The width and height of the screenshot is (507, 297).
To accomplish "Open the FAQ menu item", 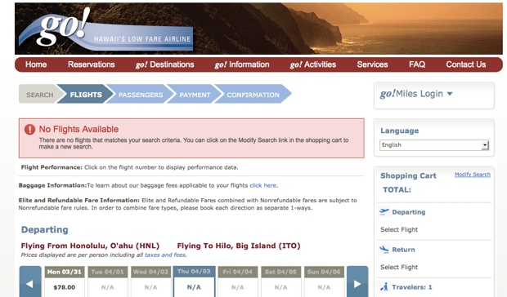I will tap(417, 64).
